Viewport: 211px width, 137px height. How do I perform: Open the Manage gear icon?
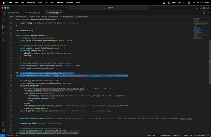[3, 131]
